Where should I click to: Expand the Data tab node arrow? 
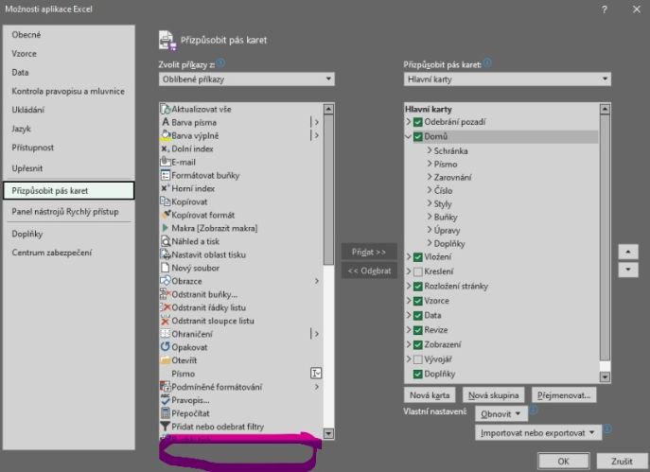[x=409, y=315]
